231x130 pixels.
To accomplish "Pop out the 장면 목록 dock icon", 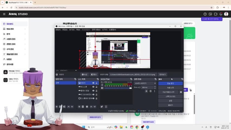I will point(75,79).
